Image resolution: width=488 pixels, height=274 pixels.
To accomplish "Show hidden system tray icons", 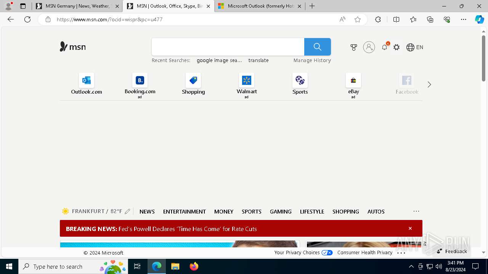I will click(x=411, y=266).
